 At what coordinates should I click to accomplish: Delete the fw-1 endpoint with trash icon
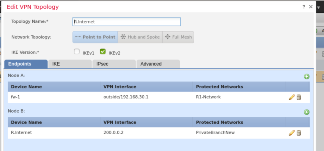(299, 97)
